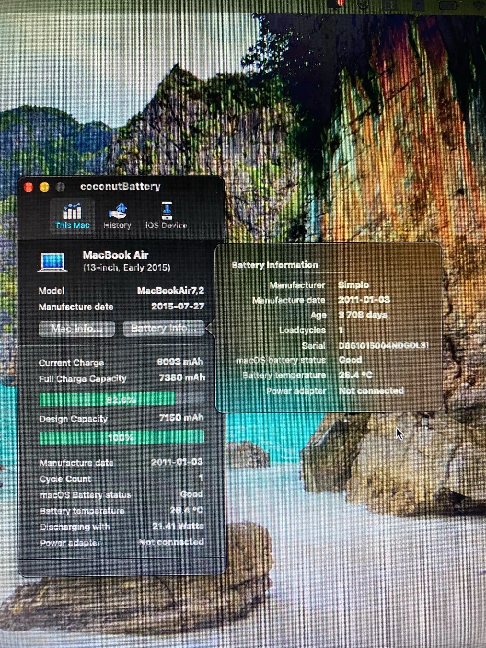486x648 pixels.
Task: Click the Age label in the popover
Action: [318, 315]
